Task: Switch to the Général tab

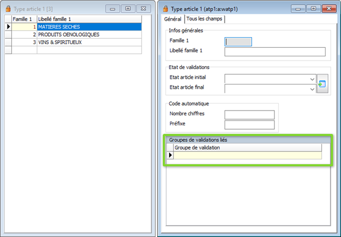Action: [173, 19]
